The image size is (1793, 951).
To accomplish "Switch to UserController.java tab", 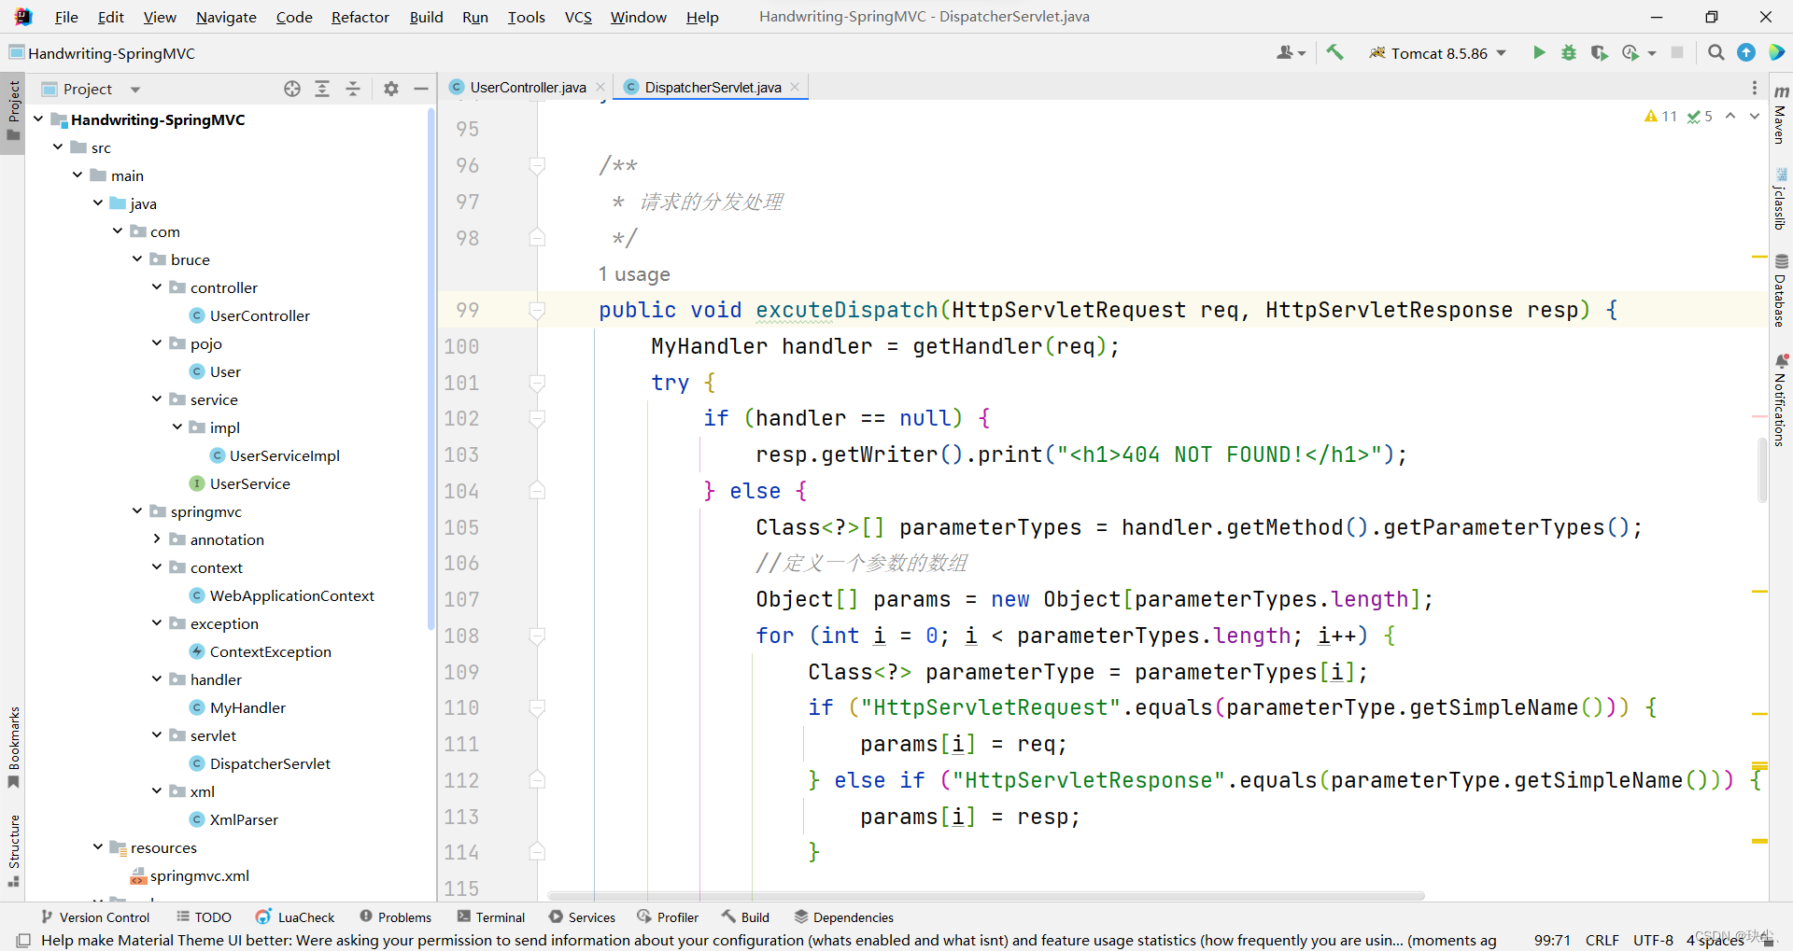I will coord(528,88).
